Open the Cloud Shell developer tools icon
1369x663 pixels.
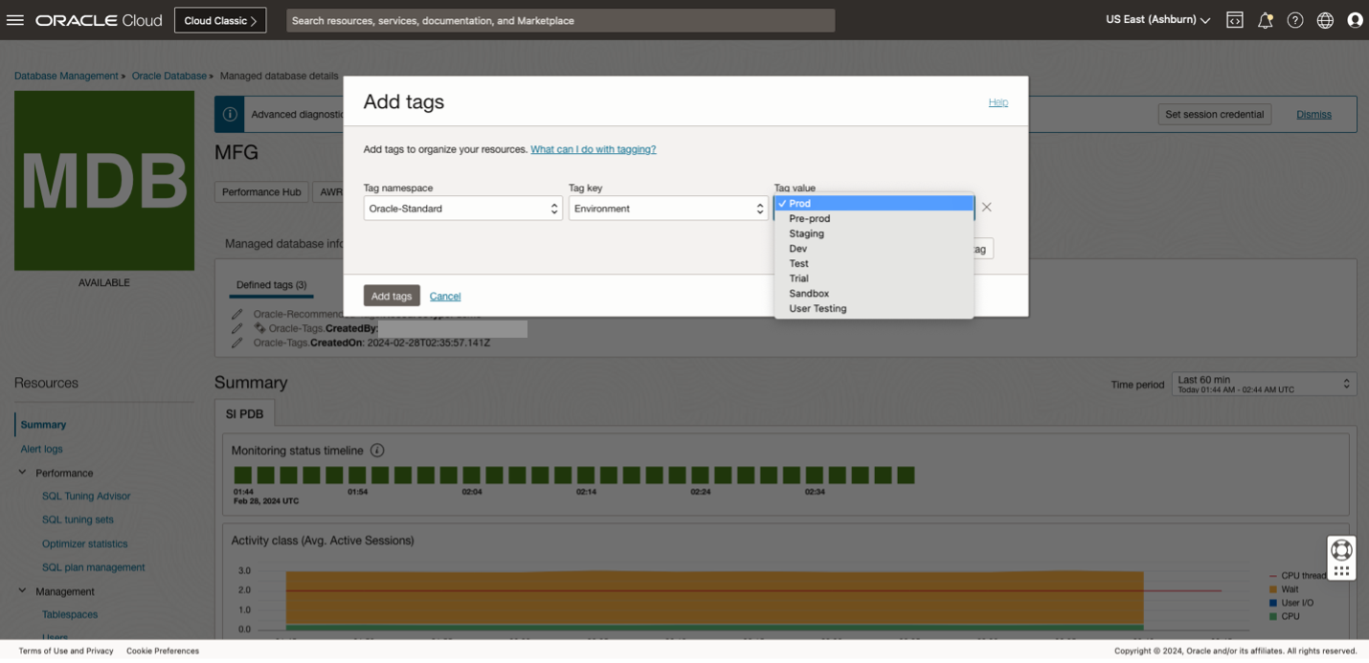point(1235,20)
